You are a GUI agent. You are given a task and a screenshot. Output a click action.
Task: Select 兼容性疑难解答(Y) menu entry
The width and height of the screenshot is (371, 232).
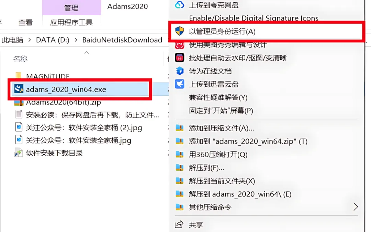click(x=218, y=97)
